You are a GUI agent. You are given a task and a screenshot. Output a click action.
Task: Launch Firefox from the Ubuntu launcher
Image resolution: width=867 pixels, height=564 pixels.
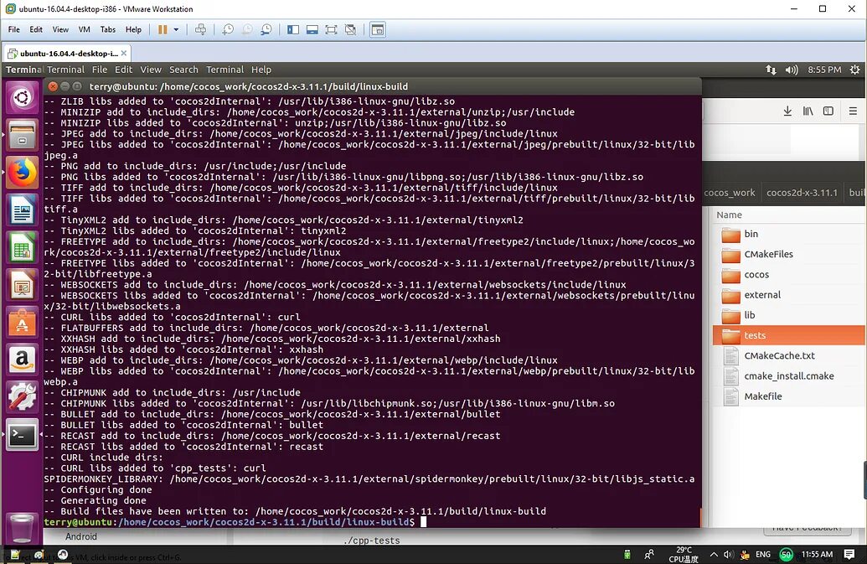tap(22, 173)
